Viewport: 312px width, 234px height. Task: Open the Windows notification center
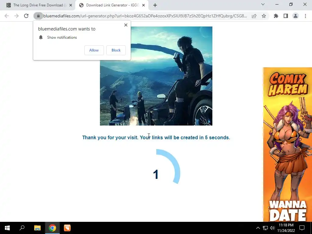pos(302,228)
